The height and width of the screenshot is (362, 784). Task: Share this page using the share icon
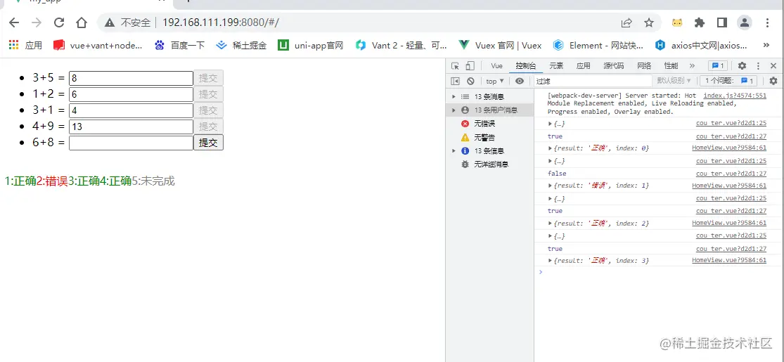626,22
